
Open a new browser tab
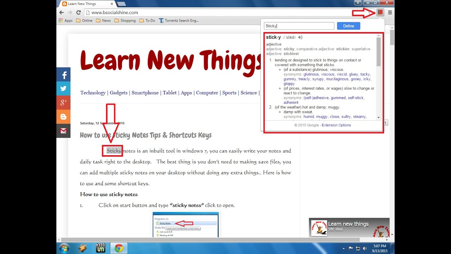(x=121, y=4)
